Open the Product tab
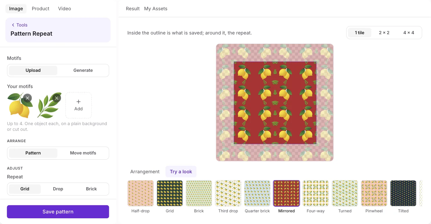The width and height of the screenshot is (431, 224). pyautogui.click(x=40, y=9)
